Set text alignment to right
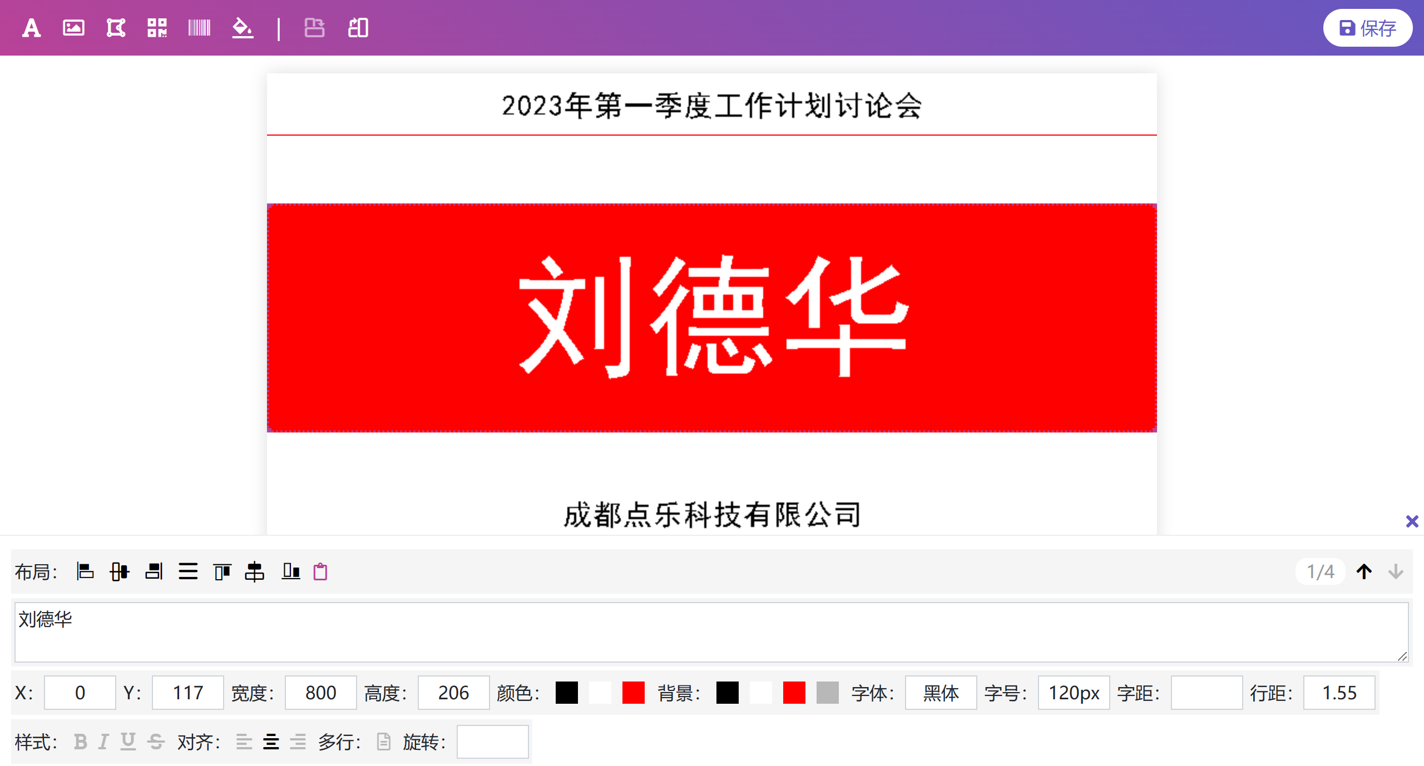1424x766 pixels. click(298, 742)
